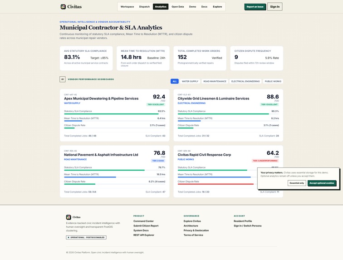Screen dimensions: 343x260
Task: Filter scorecards by Road Maintenance
Action: [215, 81]
